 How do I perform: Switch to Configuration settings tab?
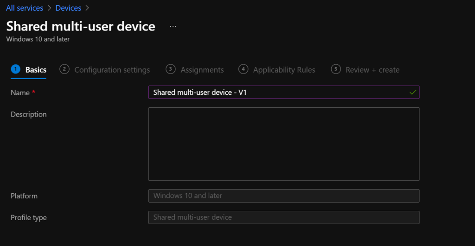coord(112,70)
